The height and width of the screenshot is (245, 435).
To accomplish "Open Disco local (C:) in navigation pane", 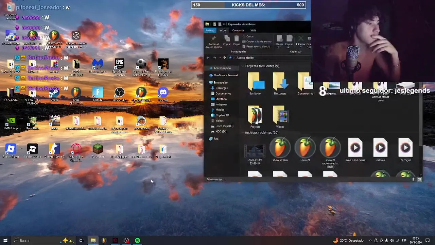I will click(x=222, y=126).
